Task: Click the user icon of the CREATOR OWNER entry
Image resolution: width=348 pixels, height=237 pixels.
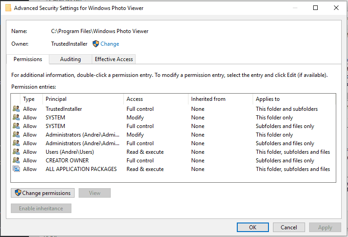Action: 16,161
